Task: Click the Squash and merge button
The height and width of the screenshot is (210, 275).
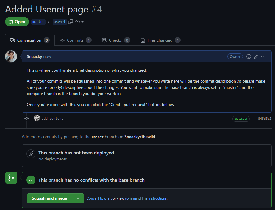Action: (49, 198)
